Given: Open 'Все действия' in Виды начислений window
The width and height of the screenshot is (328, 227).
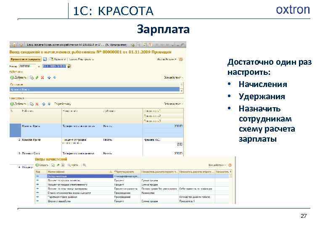Looking at the screenshot, I should coord(217,165).
